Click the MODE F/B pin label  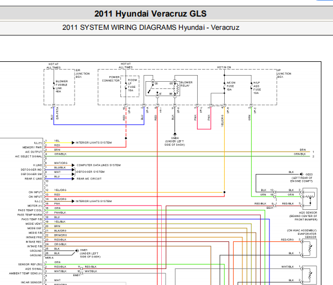35,233
